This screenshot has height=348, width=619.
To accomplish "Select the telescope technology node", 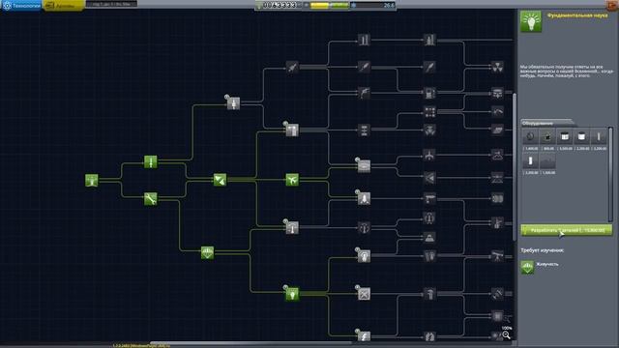I will [x=497, y=256].
